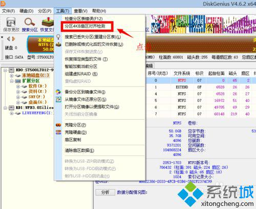The height and width of the screenshot is (209, 256).
Task: Click the 起始柱面 column header
Action: [216, 73]
